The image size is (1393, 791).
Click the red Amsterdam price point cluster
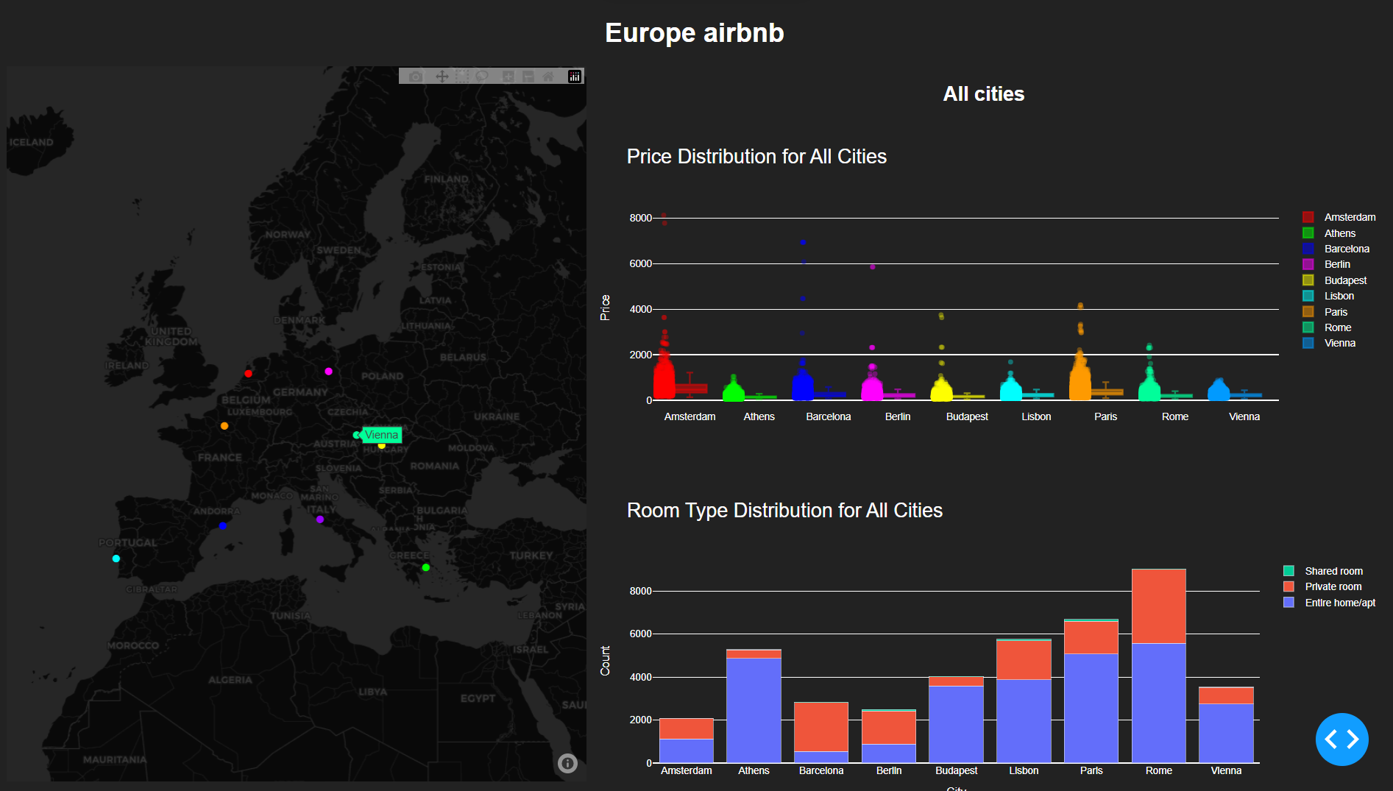664,377
